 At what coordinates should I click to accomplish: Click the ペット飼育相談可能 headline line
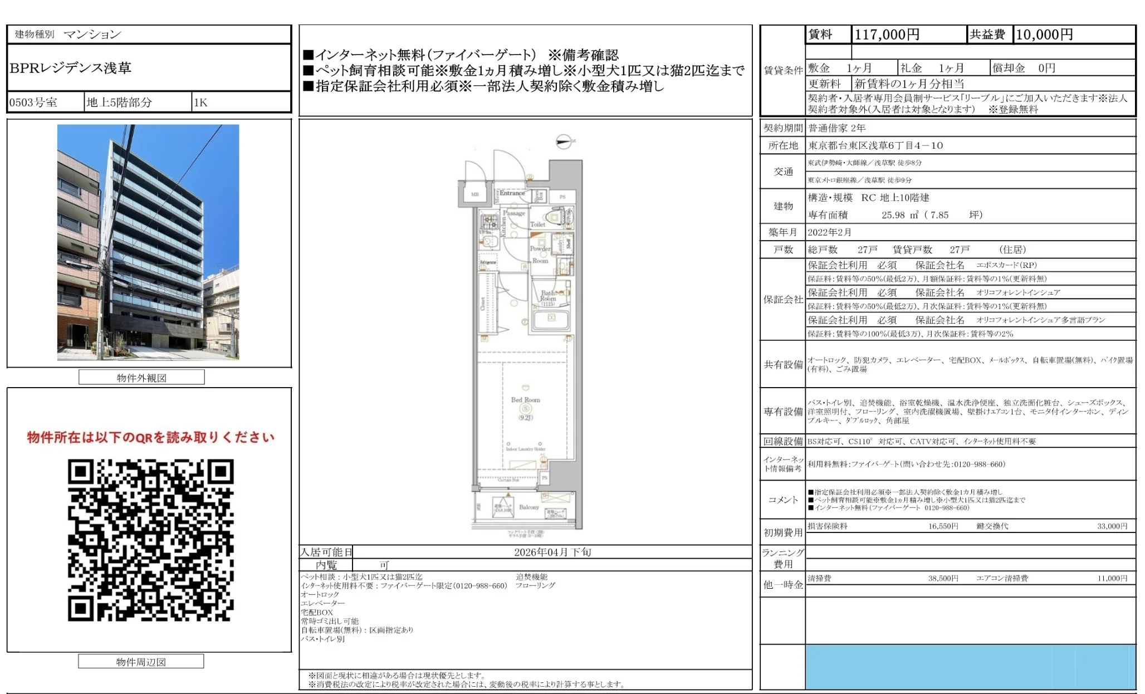pyautogui.click(x=523, y=71)
